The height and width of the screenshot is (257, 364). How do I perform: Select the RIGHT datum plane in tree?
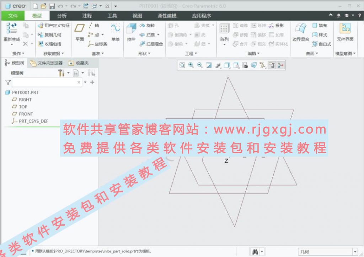point(22,100)
